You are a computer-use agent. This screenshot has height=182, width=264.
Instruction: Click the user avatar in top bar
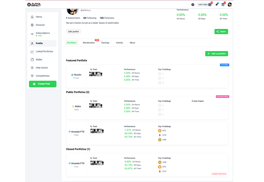[x=230, y=5]
